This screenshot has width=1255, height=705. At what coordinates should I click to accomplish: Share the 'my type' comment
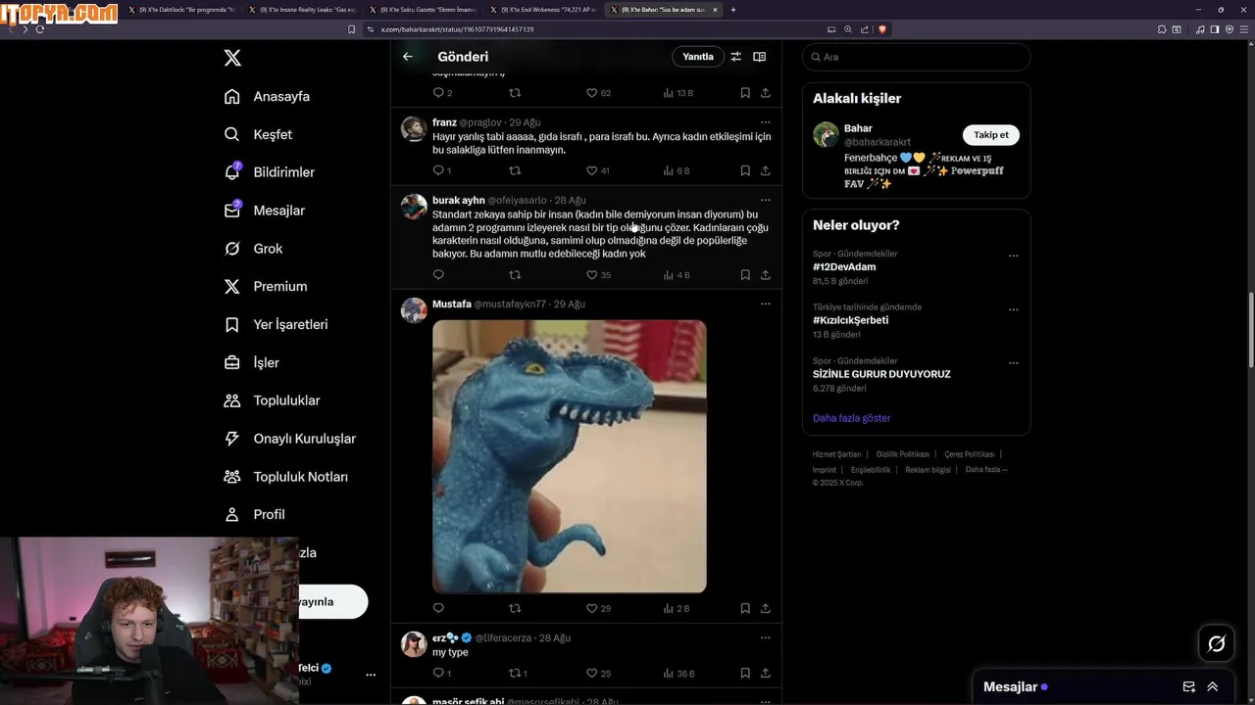[766, 673]
